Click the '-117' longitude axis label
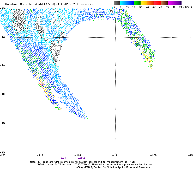 (40, 155)
